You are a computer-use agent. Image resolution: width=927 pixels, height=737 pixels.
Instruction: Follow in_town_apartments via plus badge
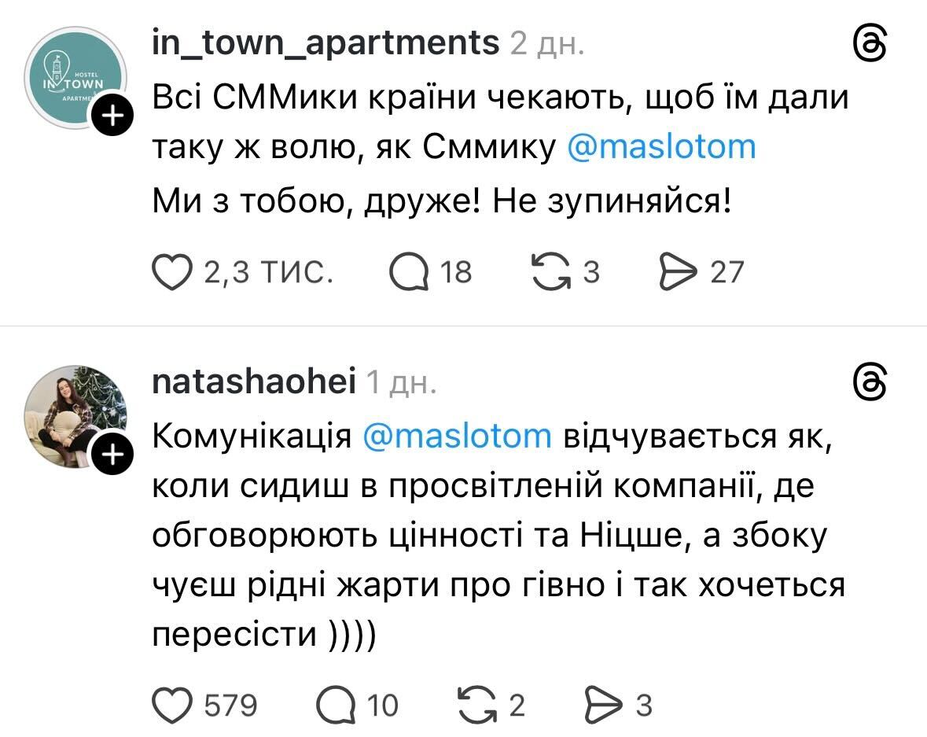(113, 117)
